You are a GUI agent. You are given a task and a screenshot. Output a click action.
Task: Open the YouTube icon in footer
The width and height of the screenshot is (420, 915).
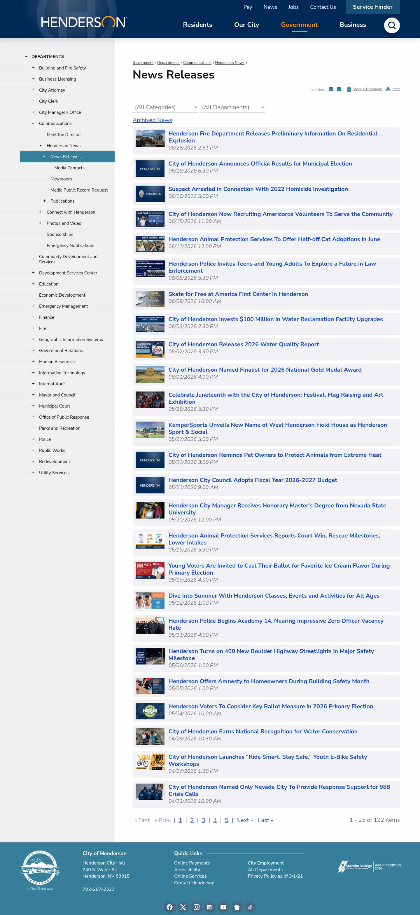click(x=223, y=907)
